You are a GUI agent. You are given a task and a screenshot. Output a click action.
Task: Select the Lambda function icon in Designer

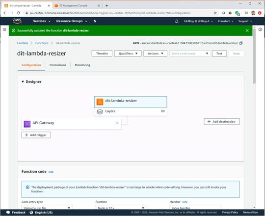pyautogui.click(x=100, y=102)
